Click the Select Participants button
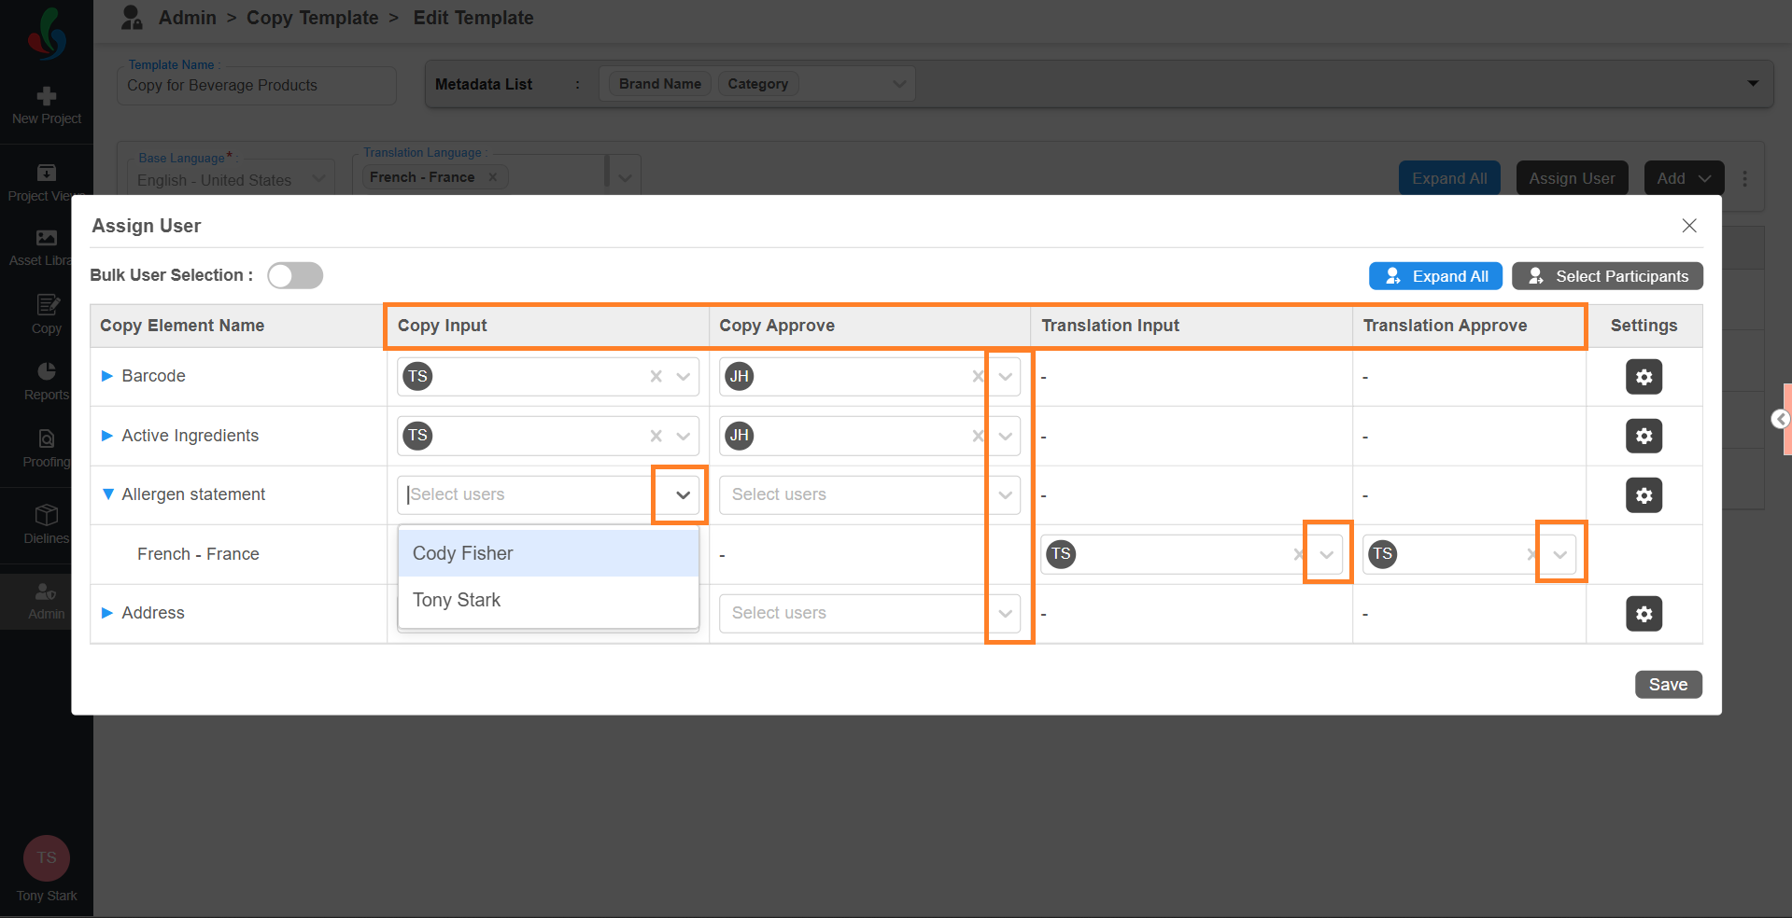Viewport: 1792px width, 918px height. tap(1607, 276)
